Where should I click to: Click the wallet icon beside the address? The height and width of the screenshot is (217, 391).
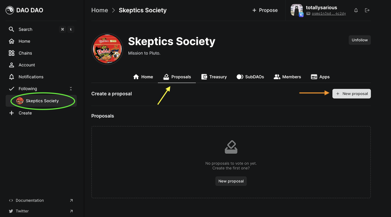coord(308,14)
